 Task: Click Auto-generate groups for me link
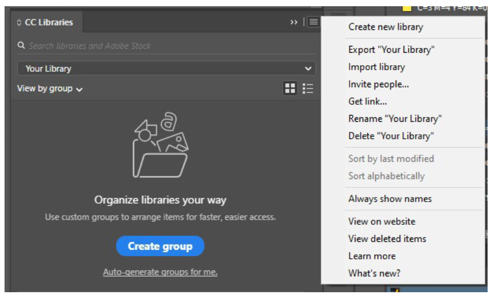coord(160,272)
